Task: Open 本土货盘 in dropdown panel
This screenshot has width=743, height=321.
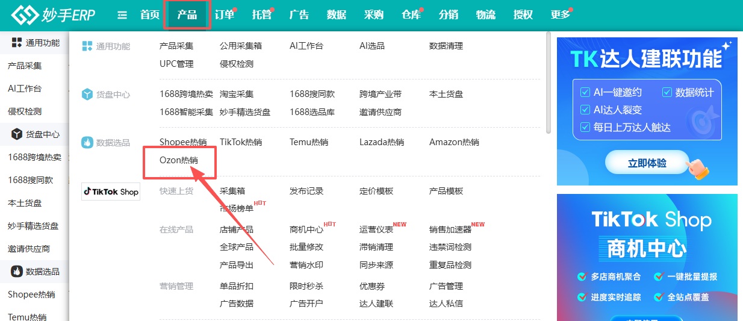Action: point(446,94)
